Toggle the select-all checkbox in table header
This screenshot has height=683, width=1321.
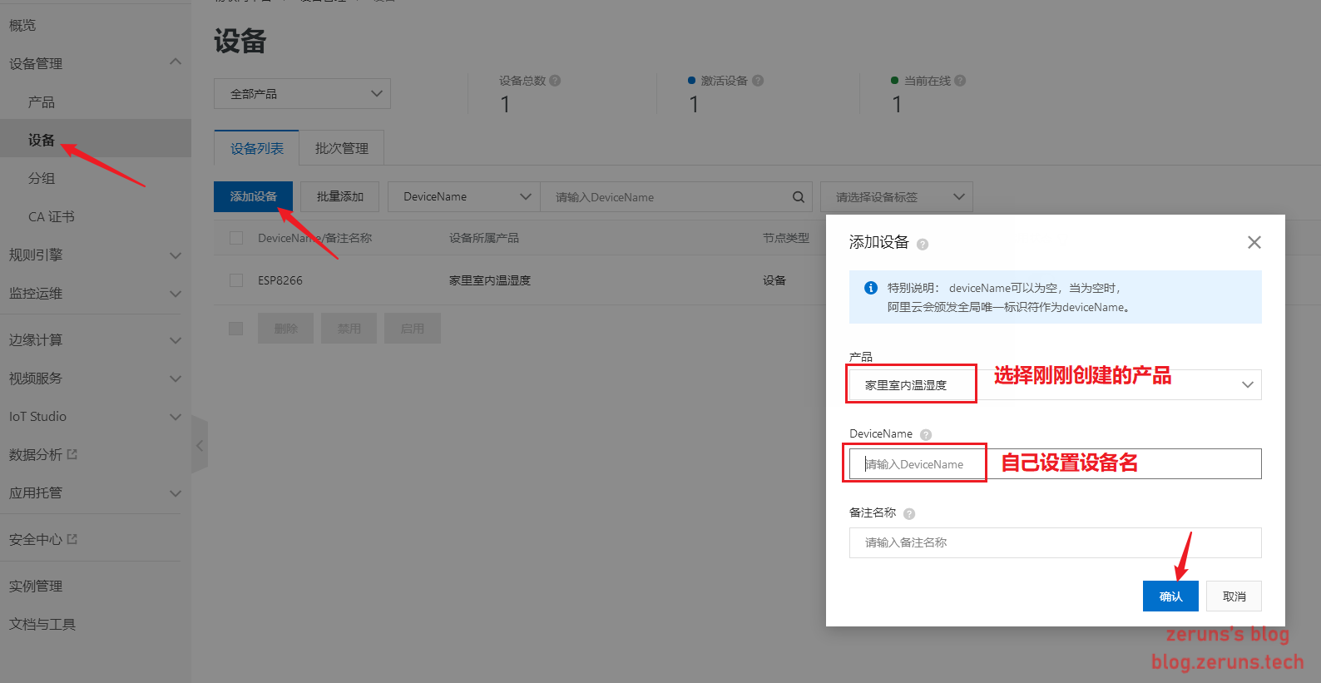click(236, 238)
